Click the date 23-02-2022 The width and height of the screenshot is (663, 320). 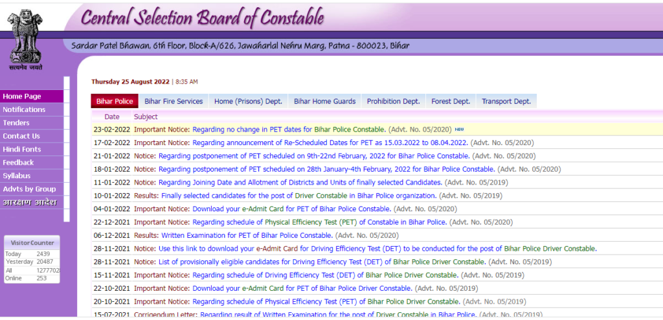tap(111, 130)
